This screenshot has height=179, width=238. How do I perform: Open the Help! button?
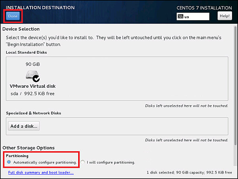[225, 16]
